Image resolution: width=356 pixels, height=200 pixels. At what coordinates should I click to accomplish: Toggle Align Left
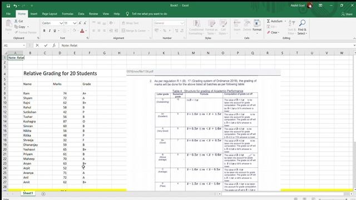tap(94, 31)
